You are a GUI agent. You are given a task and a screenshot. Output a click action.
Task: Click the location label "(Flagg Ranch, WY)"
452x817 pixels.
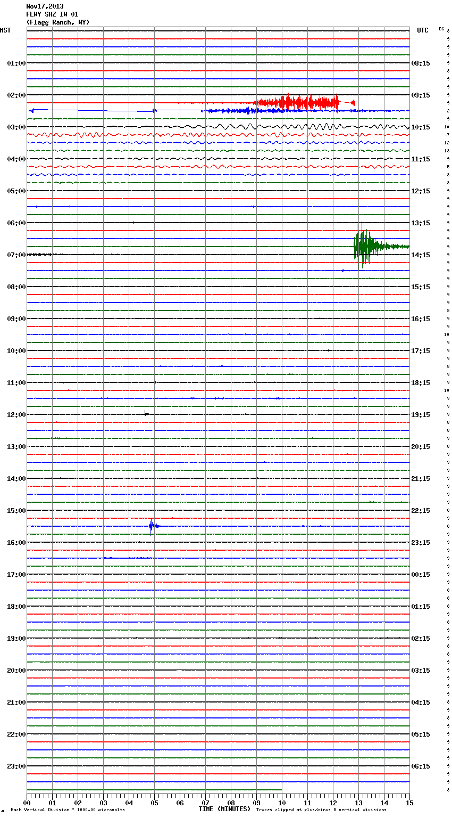click(58, 22)
